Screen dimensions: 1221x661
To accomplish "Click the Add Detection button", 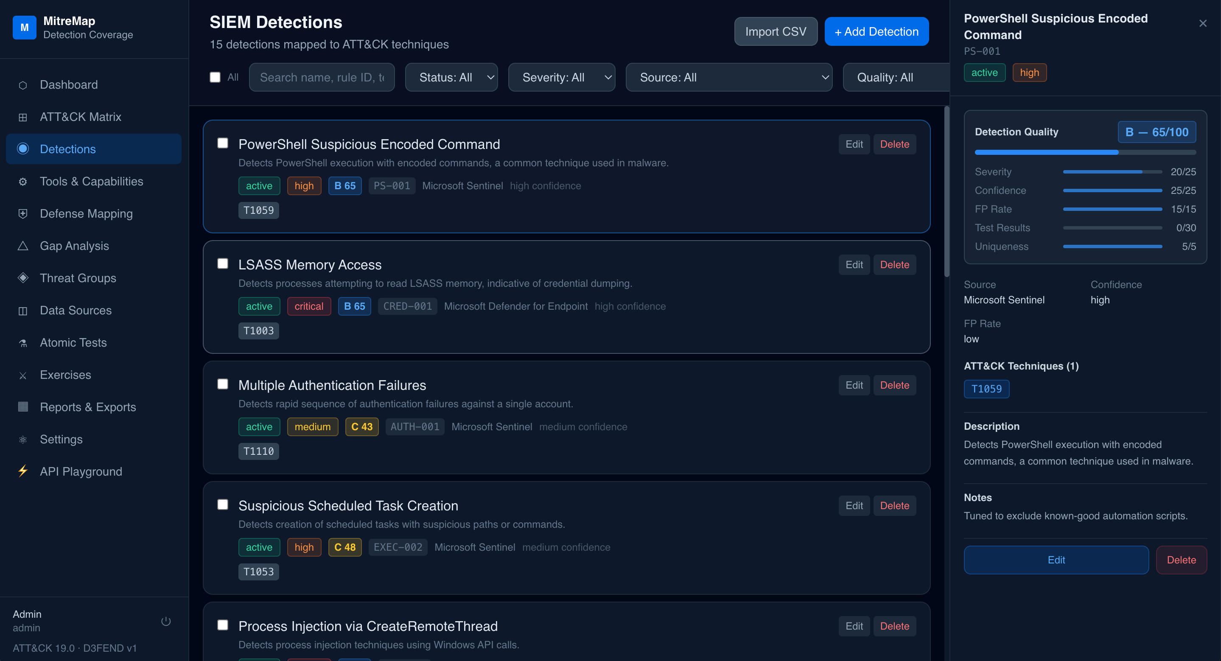I will 877,31.
